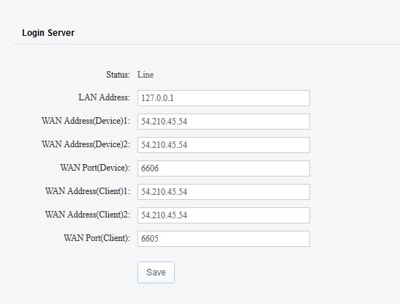
Task: Focus the WAN Port(Client) field showing 6605
Action: coord(224,239)
